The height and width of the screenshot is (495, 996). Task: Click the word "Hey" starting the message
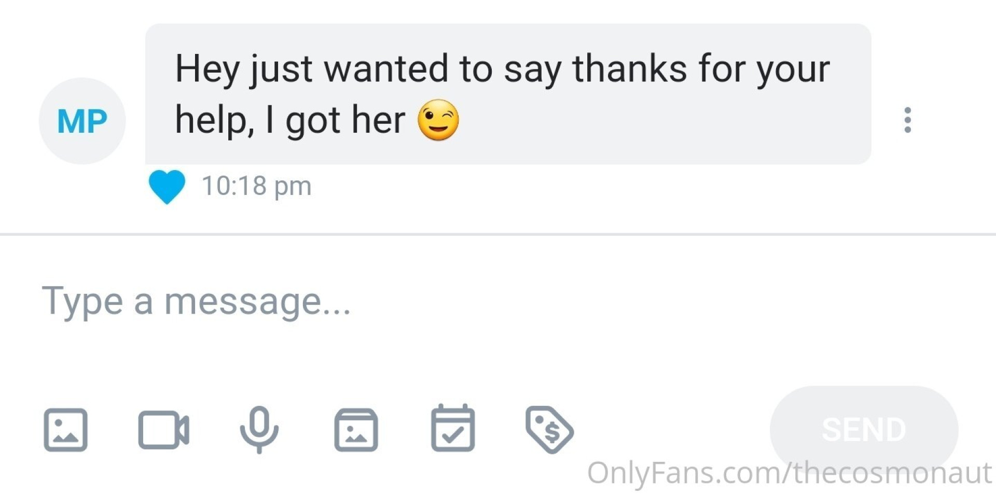pos(207,70)
